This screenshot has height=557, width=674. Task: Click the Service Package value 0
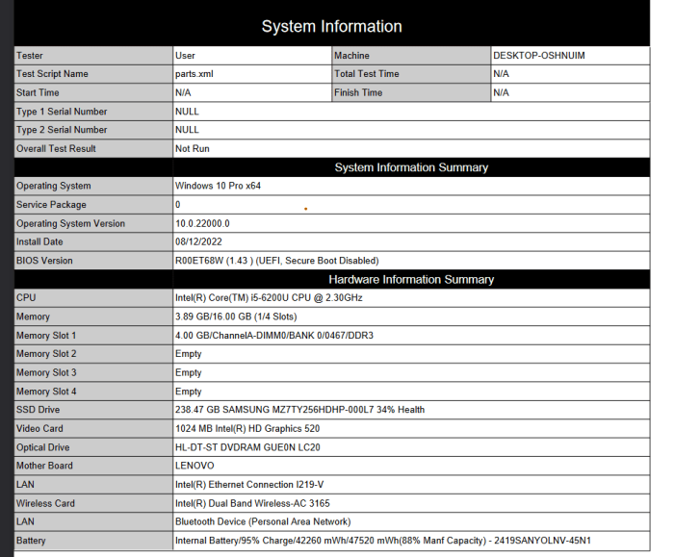[x=177, y=205]
